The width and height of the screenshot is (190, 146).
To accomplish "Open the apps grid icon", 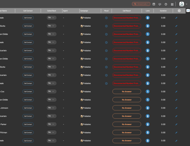I will [x=172, y=4].
